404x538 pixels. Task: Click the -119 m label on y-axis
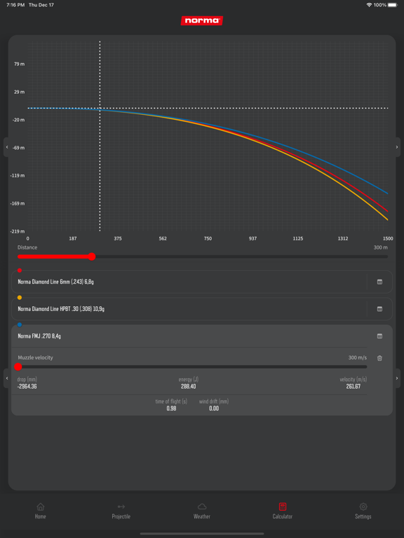coord(17,175)
